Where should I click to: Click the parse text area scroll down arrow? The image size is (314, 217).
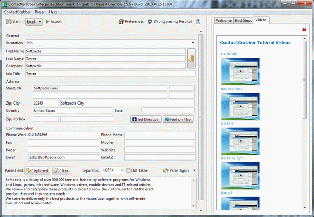coord(194,206)
